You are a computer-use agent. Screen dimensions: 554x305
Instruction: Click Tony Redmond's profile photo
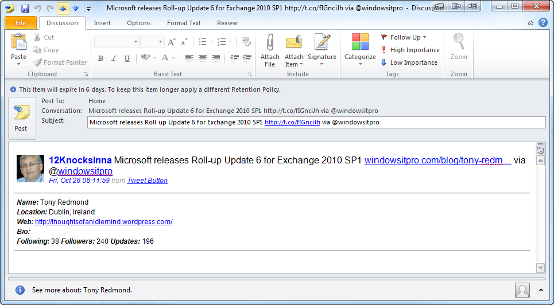pos(30,169)
